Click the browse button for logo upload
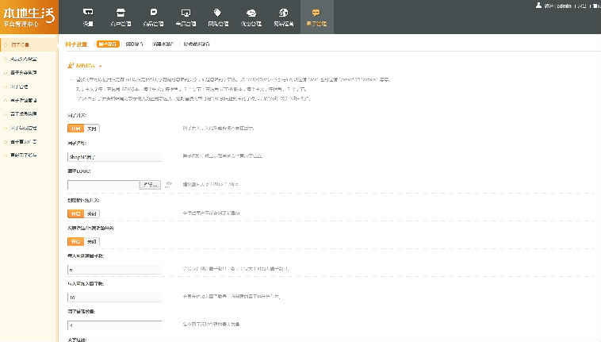The width and height of the screenshot is (601, 342). pos(151,185)
